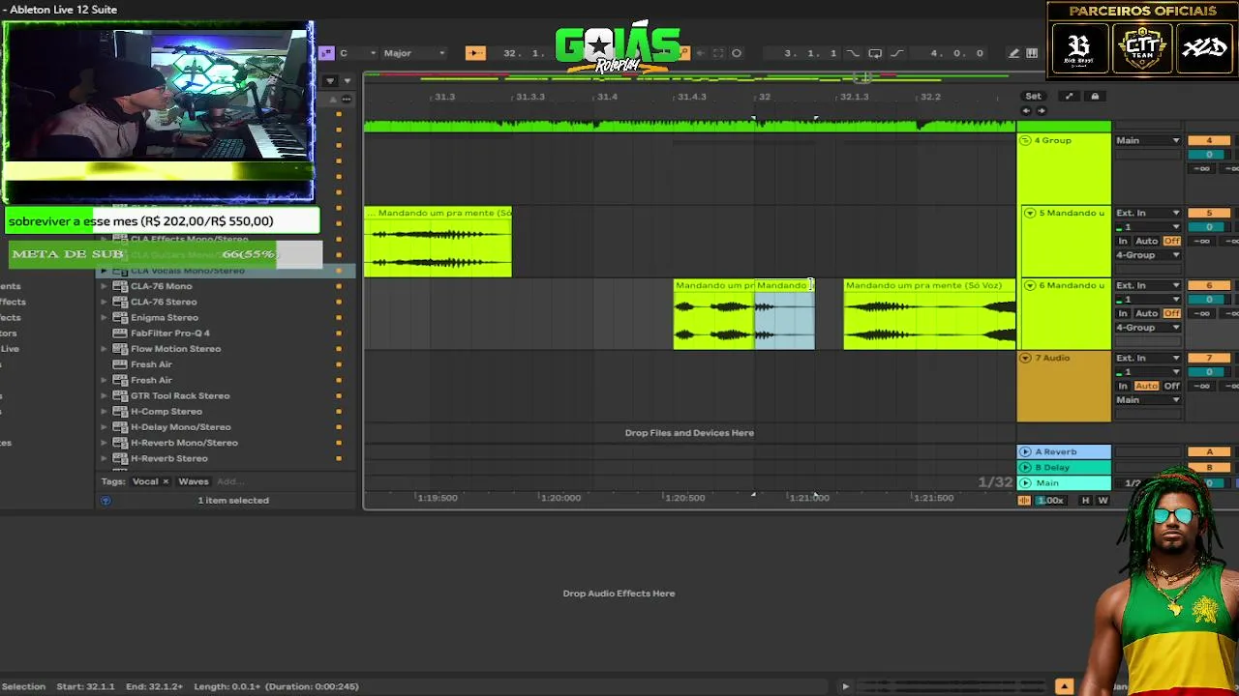Select FabFilter Pro-Q 4 plugin

(x=170, y=333)
